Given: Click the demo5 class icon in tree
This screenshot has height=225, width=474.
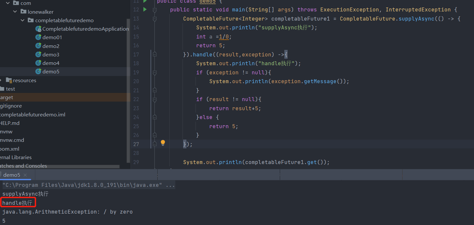Looking at the screenshot, I should tap(38, 71).
